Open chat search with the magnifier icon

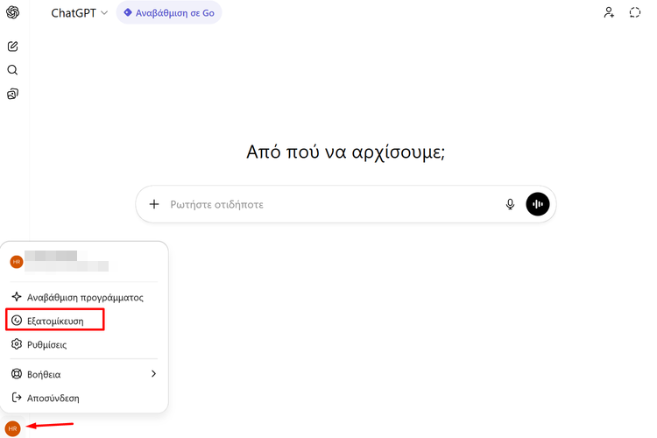click(12, 70)
